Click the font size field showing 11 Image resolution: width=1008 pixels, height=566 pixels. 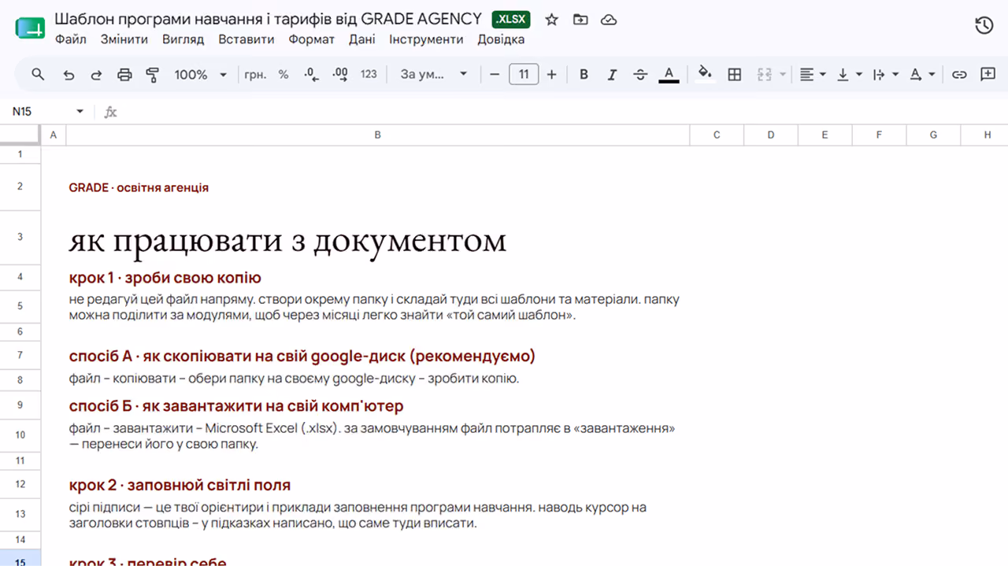click(x=524, y=75)
